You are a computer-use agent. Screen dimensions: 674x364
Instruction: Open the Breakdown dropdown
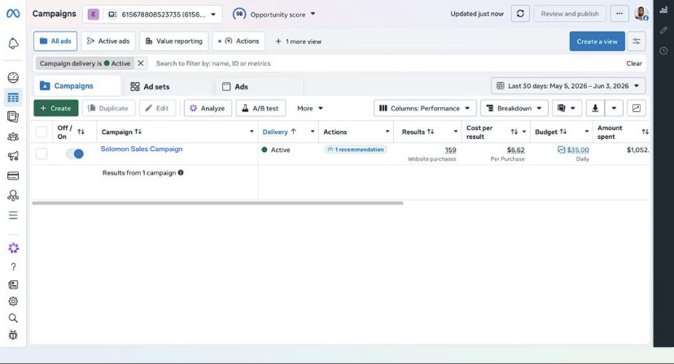[514, 108]
